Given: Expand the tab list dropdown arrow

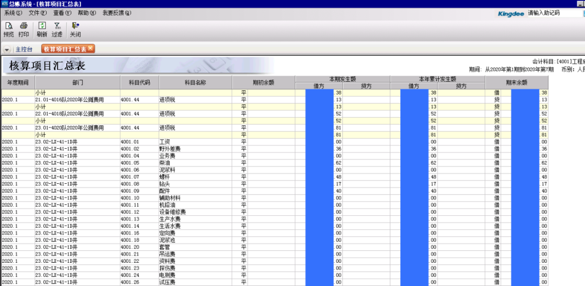Looking at the screenshot, I should tap(7, 50).
